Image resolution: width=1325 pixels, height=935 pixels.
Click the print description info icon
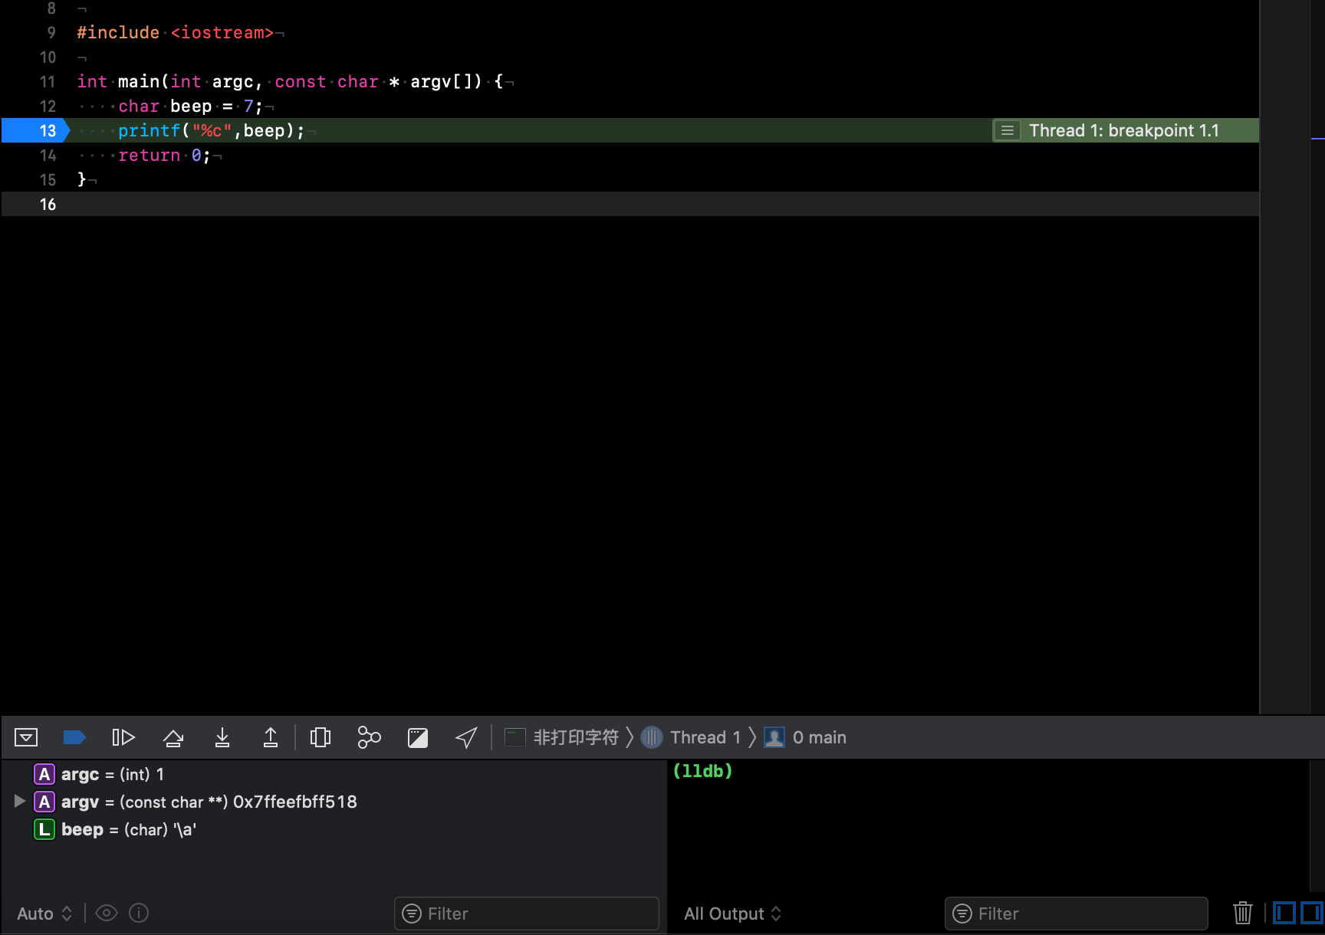coord(139,913)
